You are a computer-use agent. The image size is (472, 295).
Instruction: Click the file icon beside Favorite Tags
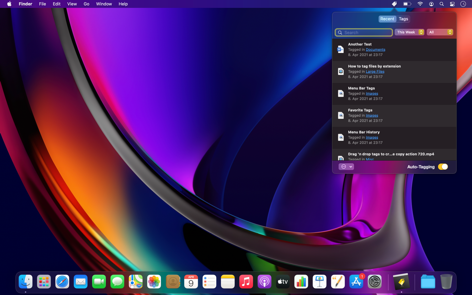coord(341,115)
